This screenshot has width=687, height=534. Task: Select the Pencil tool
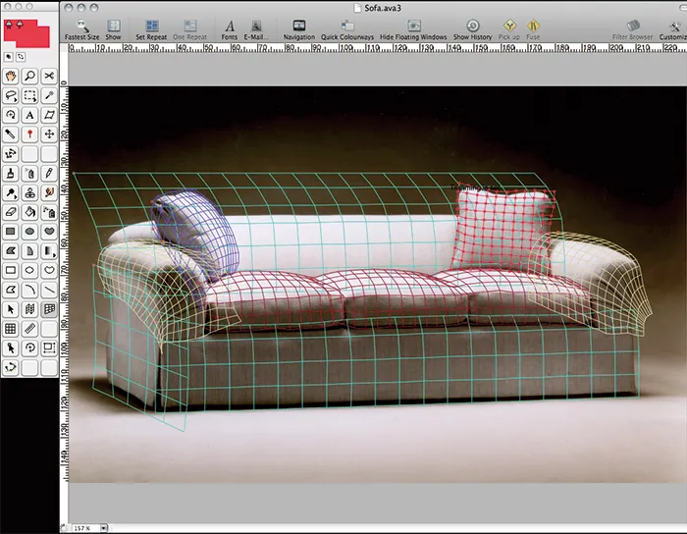[x=49, y=174]
